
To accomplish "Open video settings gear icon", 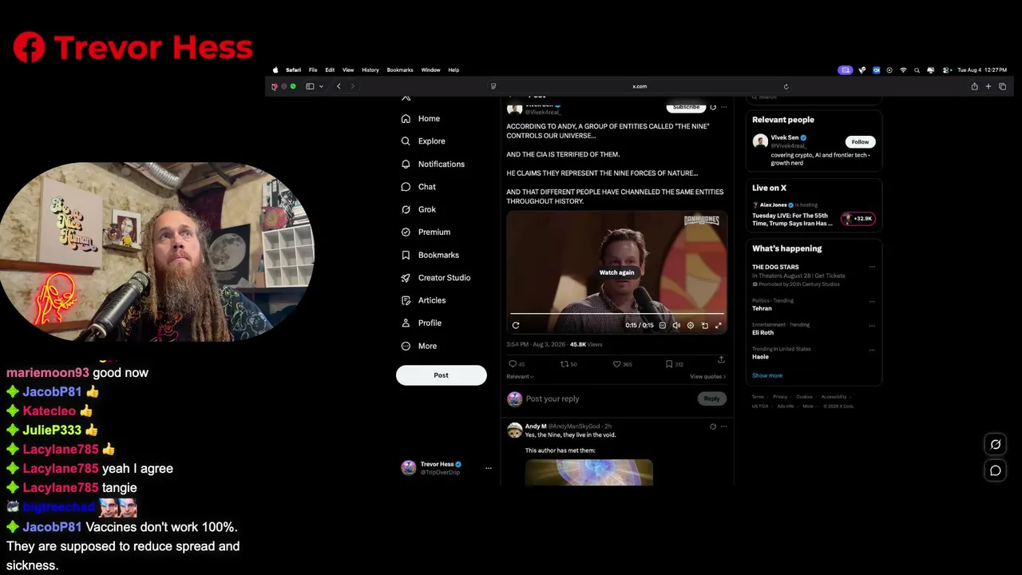I will pos(691,325).
